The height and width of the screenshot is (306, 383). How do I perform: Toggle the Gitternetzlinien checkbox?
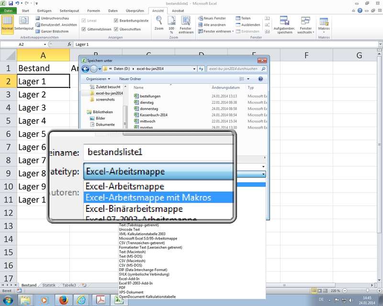tap(84, 29)
